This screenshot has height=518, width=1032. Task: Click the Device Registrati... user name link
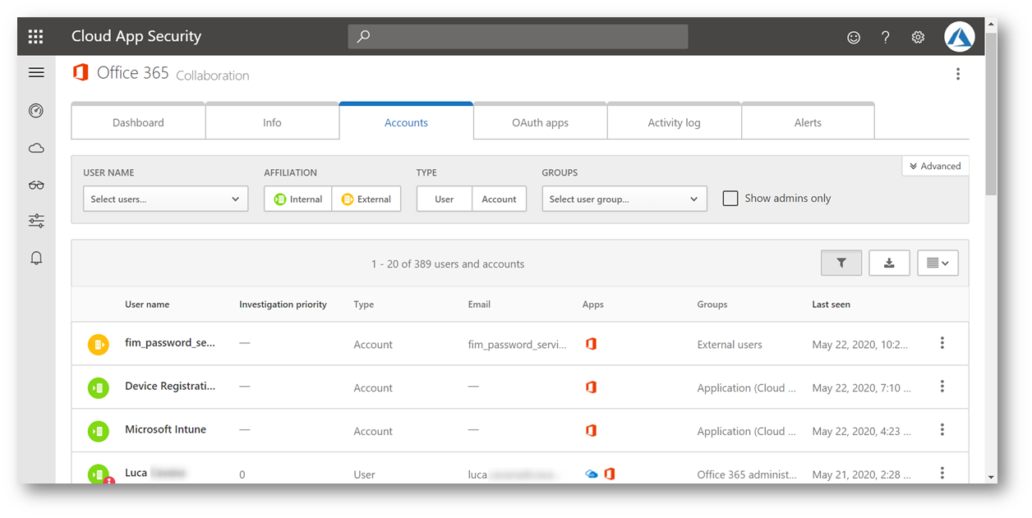[x=170, y=386]
